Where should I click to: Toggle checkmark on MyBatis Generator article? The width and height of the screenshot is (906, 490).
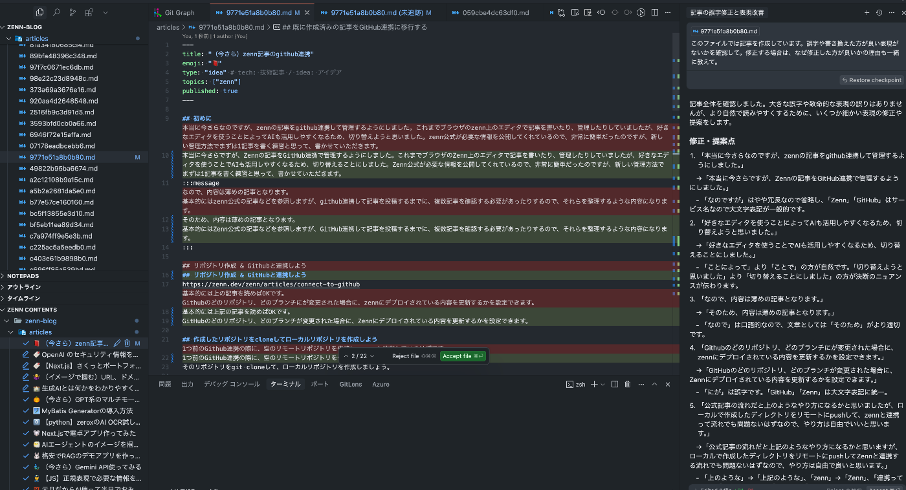26,411
